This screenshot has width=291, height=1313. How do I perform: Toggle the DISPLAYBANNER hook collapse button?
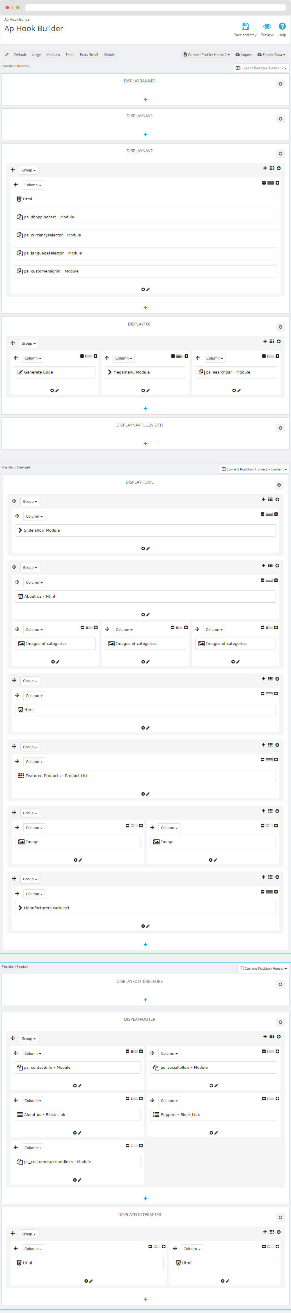point(280,84)
